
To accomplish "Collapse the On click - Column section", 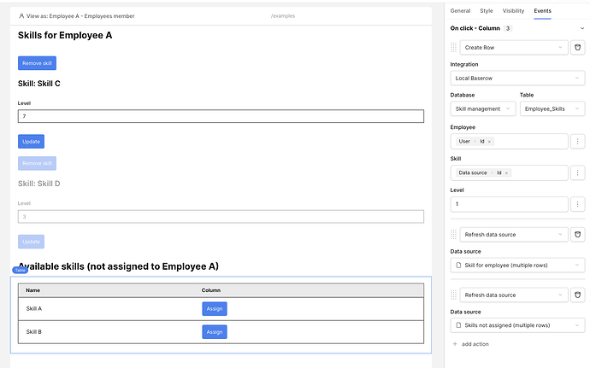I will pyautogui.click(x=582, y=28).
